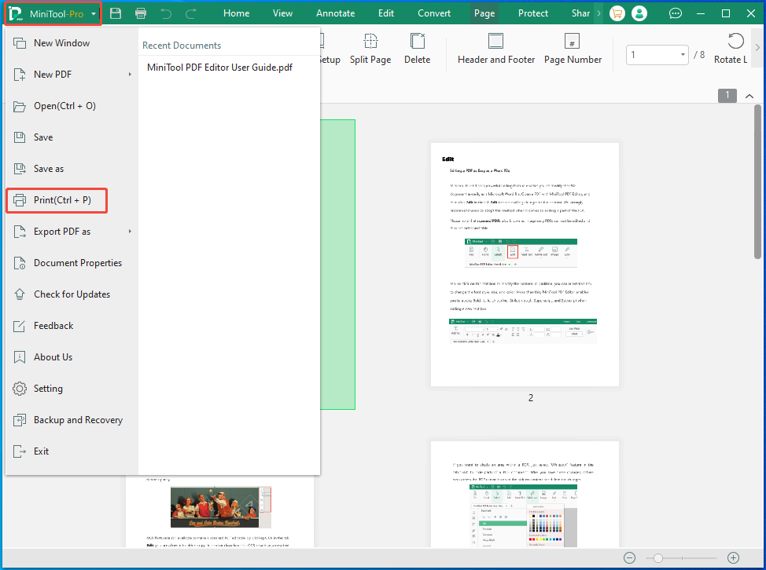Image resolution: width=766 pixels, height=570 pixels.
Task: Click the redo arrow icon
Action: coord(191,13)
